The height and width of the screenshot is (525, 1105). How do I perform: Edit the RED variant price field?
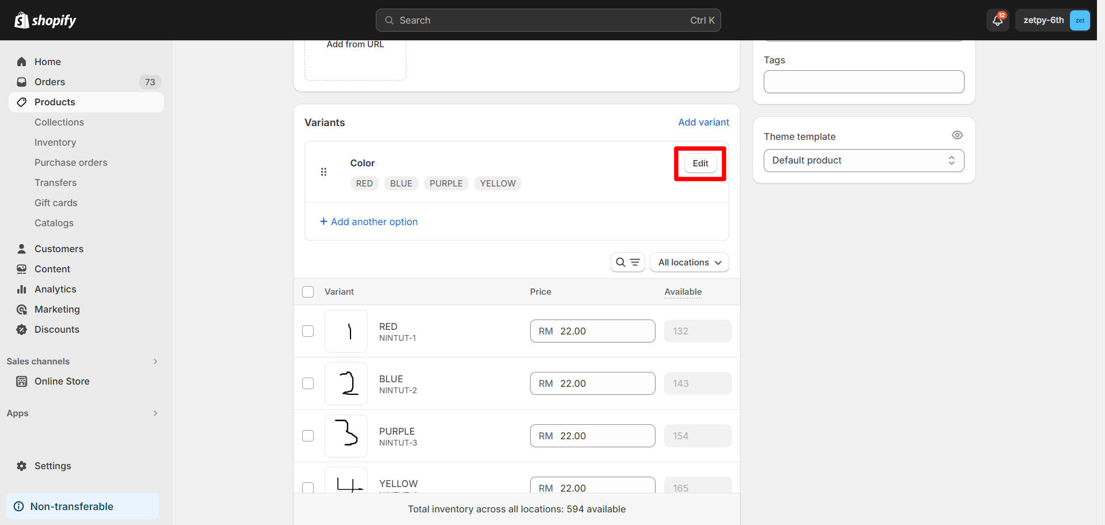tap(592, 331)
